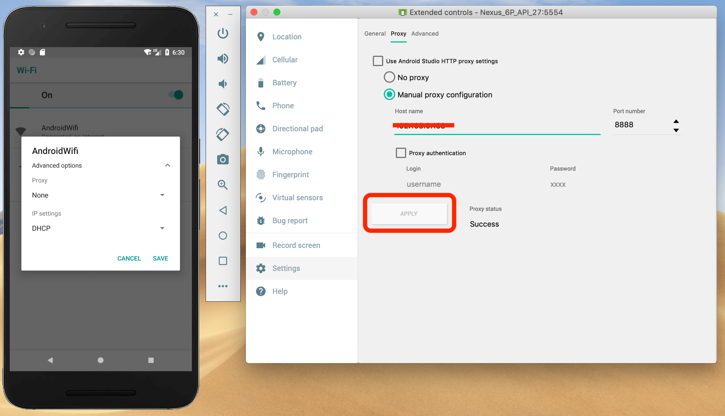
Task: Click the SAVE button in dialog
Action: click(160, 258)
